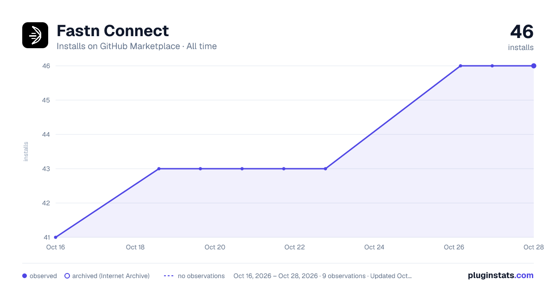Click the y-axis label '43'

click(47, 169)
